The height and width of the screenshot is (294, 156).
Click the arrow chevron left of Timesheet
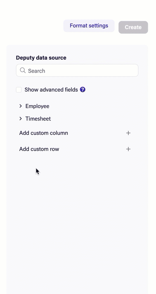tap(21, 119)
